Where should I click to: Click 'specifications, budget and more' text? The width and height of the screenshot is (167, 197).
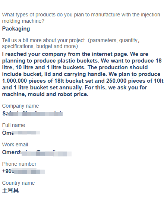point(40,46)
